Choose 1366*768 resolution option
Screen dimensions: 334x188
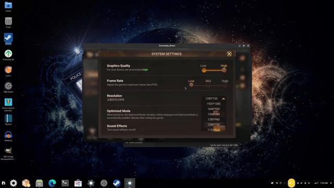click(213, 114)
